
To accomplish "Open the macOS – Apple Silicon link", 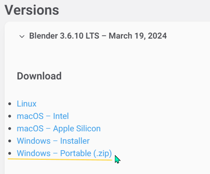I will 59,129.
